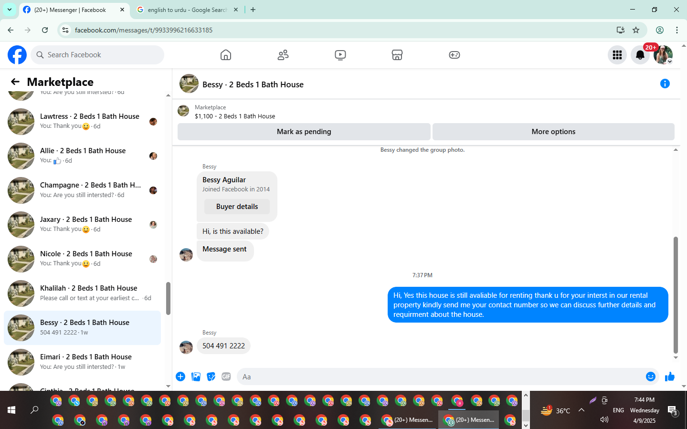Open the tab search dropdown arrow
Image resolution: width=687 pixels, height=429 pixels.
click(x=10, y=10)
